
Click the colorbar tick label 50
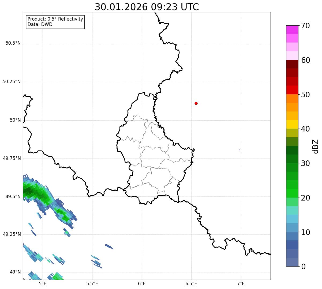point(305,95)
